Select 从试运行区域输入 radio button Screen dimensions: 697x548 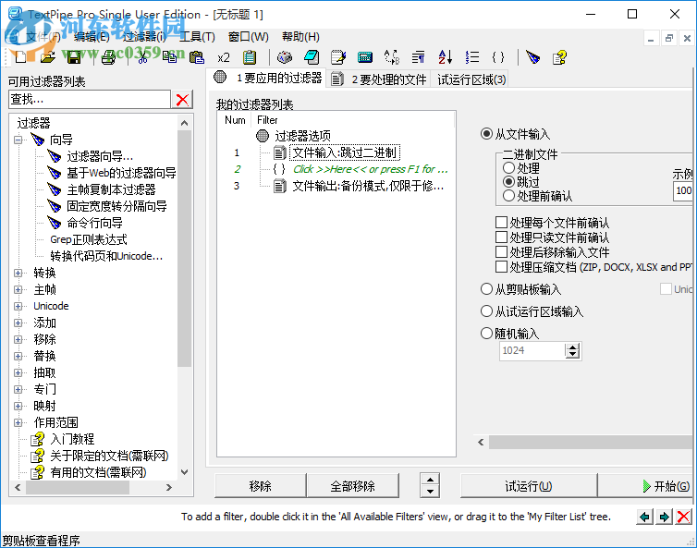pos(487,311)
